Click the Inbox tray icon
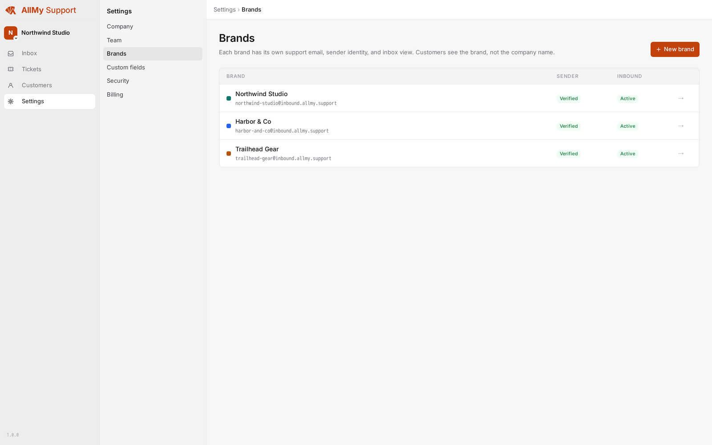 (x=11, y=53)
